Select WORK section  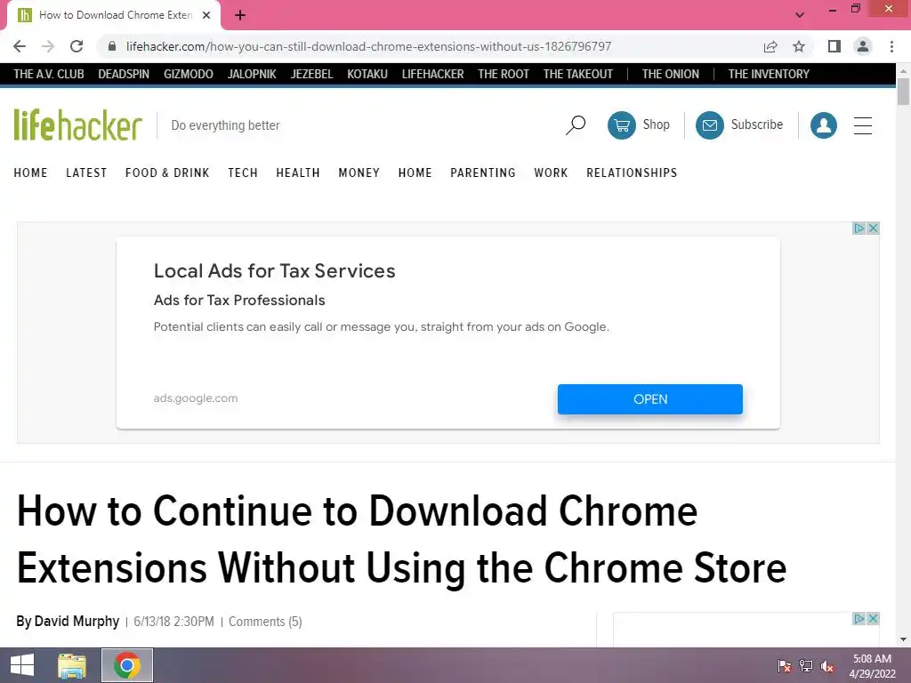(551, 173)
